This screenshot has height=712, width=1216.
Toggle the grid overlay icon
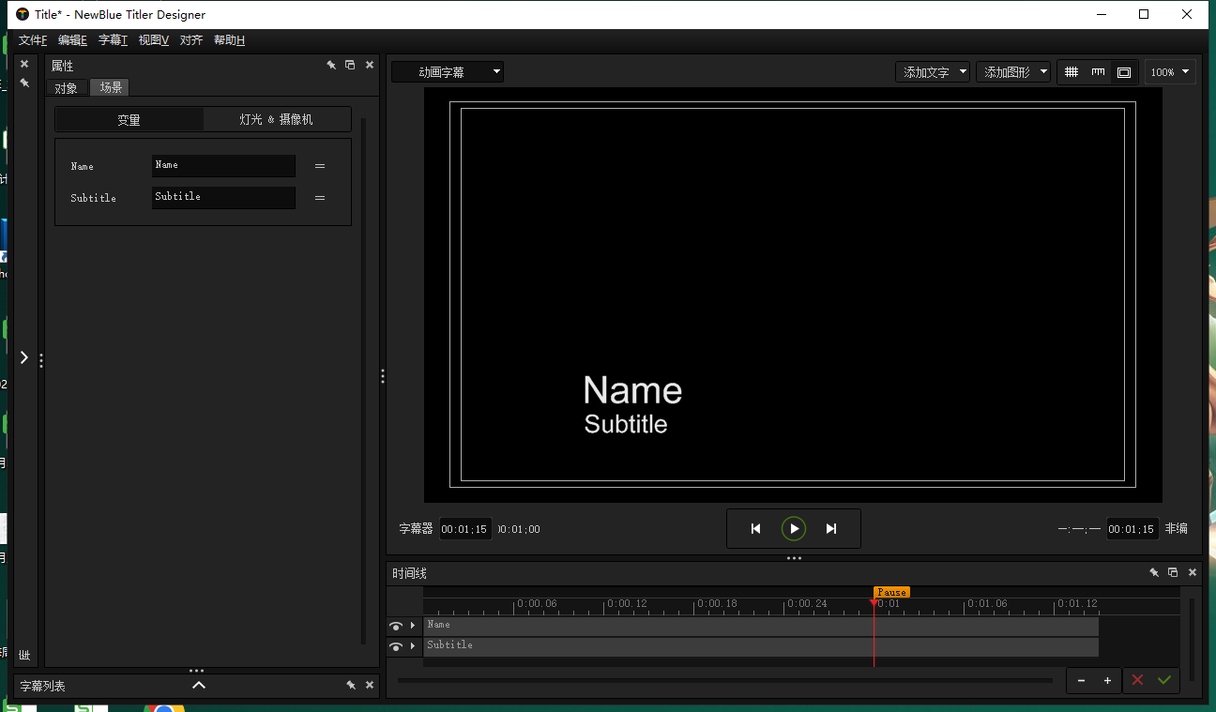pyautogui.click(x=1072, y=72)
